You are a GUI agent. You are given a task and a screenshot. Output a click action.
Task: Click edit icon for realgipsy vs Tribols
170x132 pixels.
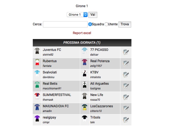pyautogui.click(x=126, y=120)
